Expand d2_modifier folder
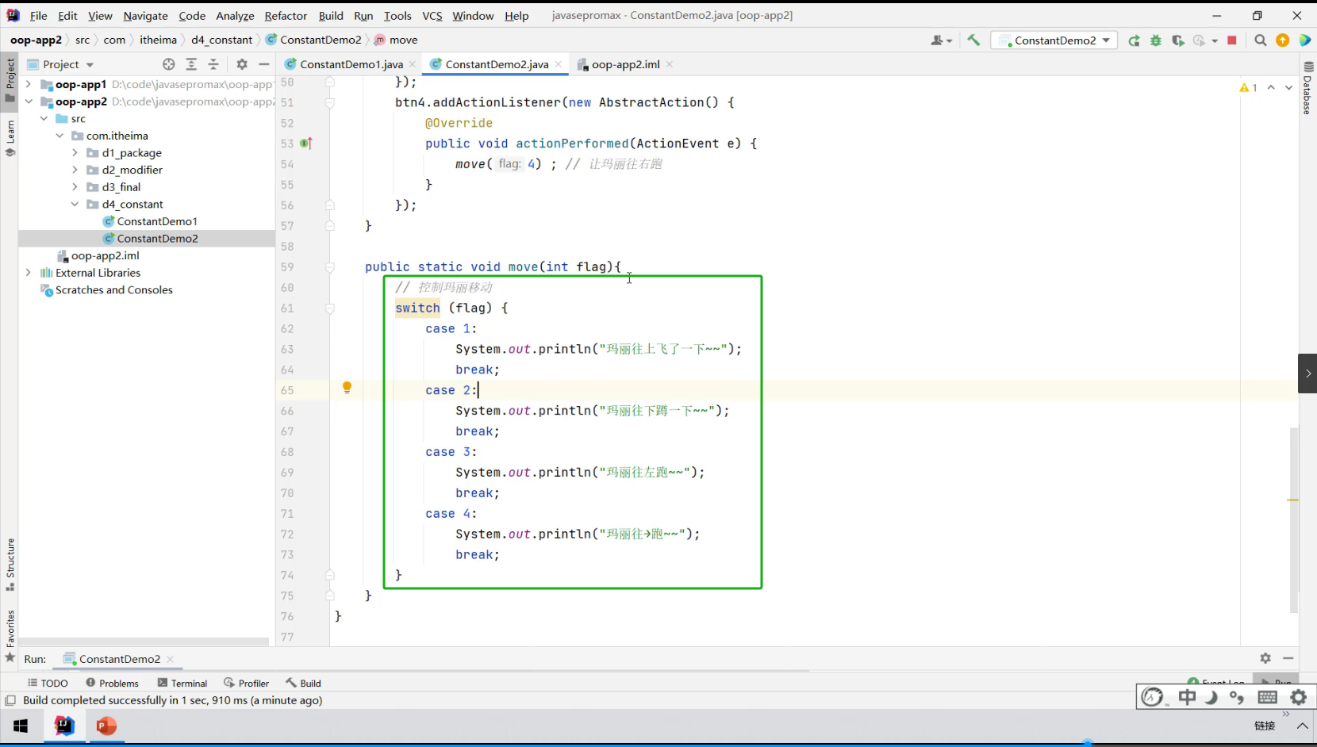Image resolution: width=1317 pixels, height=747 pixels. [75, 170]
